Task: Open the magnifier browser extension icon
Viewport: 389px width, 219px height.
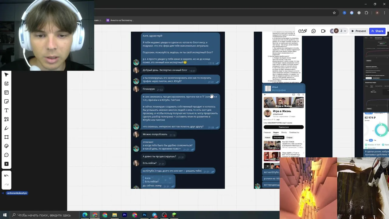Action: 352,13
